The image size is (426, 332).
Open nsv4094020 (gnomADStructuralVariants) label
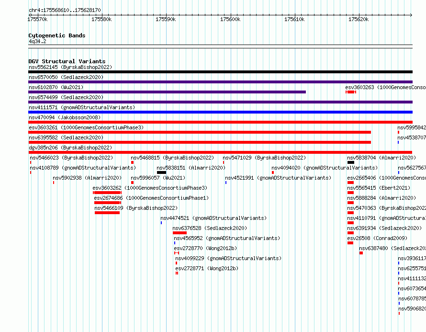click(x=325, y=168)
